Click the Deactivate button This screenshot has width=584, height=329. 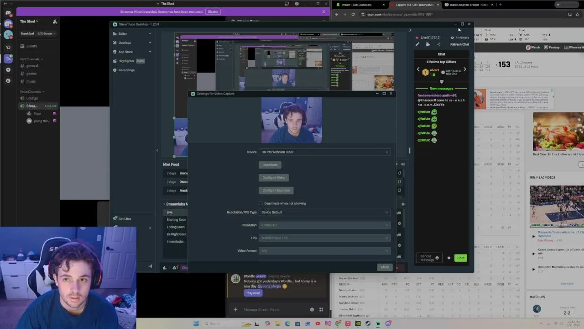pyautogui.click(x=270, y=164)
